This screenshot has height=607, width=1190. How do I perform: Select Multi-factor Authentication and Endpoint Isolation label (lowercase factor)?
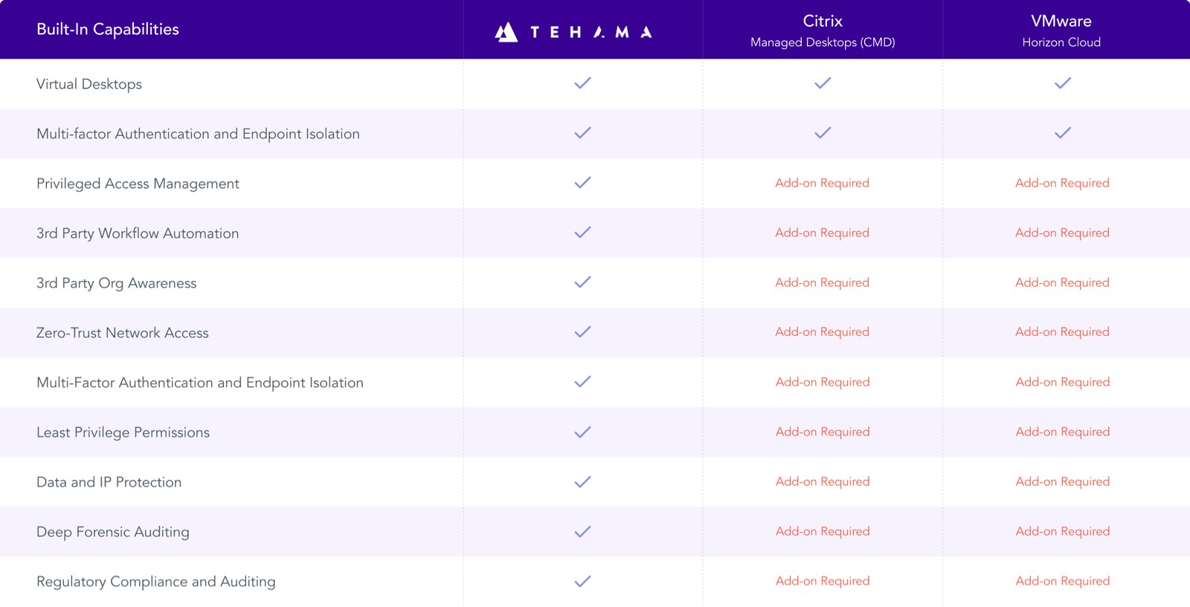point(198,134)
